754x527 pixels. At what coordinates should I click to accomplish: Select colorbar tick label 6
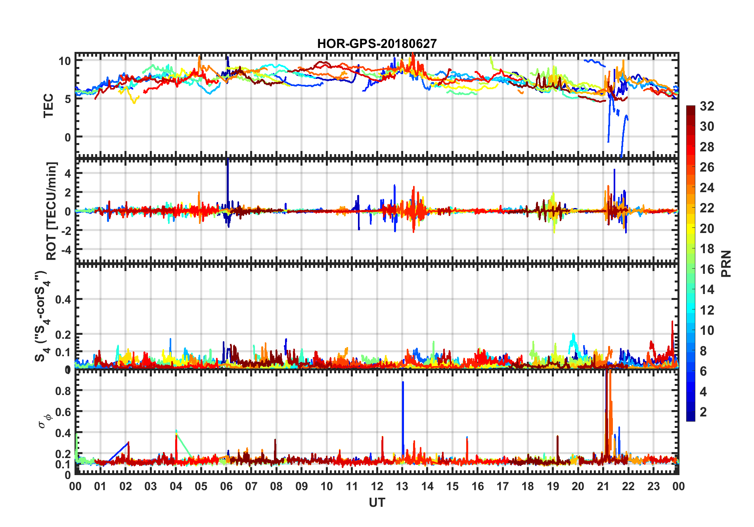703,371
